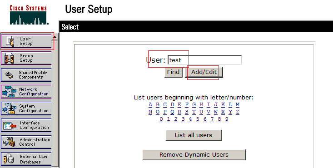The height and width of the screenshot is (168, 333).
Task: List users beginning with letter O
Action: 158,112
